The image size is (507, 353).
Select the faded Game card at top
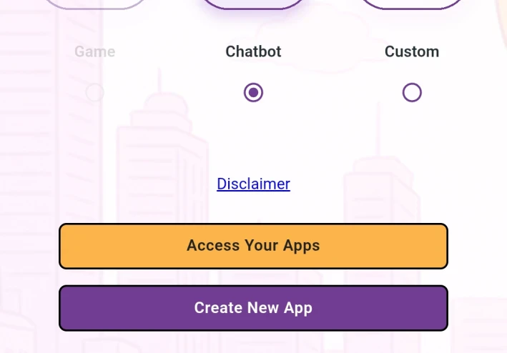94,4
